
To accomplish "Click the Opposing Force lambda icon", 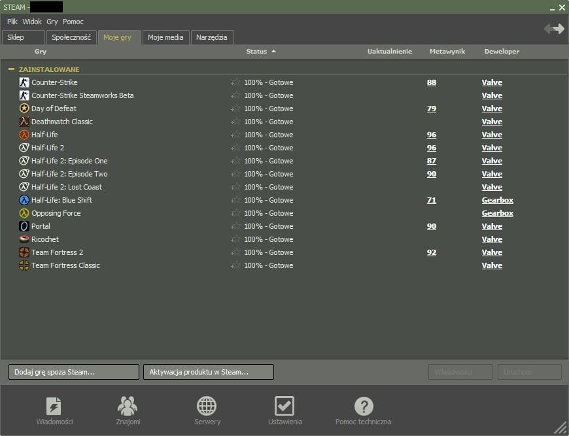I will (24, 213).
